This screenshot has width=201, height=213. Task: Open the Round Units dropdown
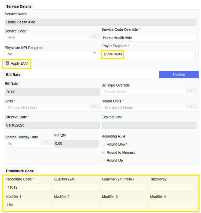point(149,108)
